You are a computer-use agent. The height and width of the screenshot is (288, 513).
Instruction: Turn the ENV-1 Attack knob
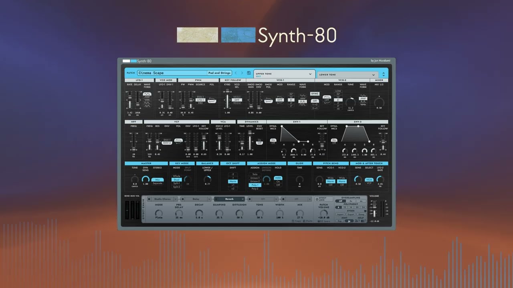pyautogui.click(x=284, y=151)
